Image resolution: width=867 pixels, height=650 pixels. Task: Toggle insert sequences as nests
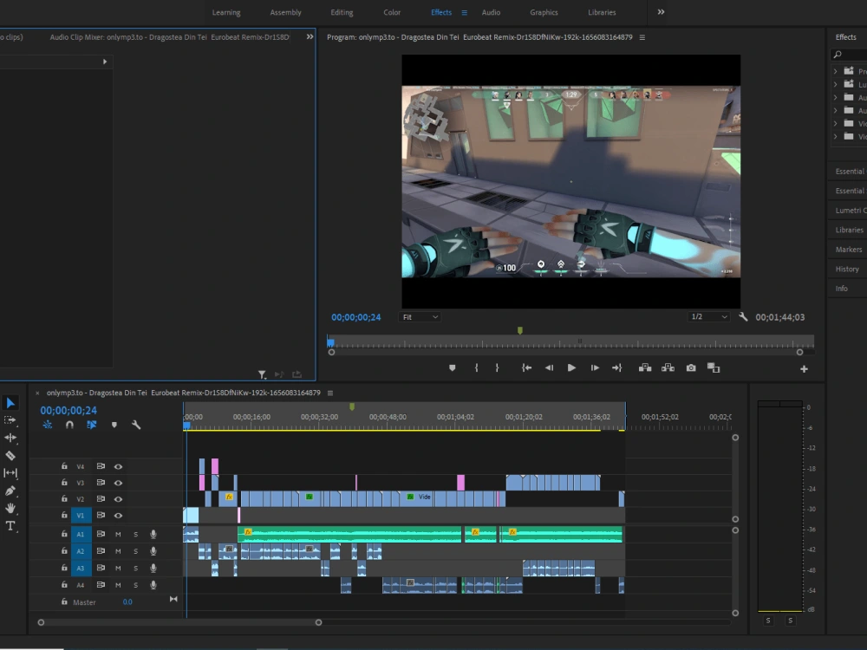tap(48, 425)
